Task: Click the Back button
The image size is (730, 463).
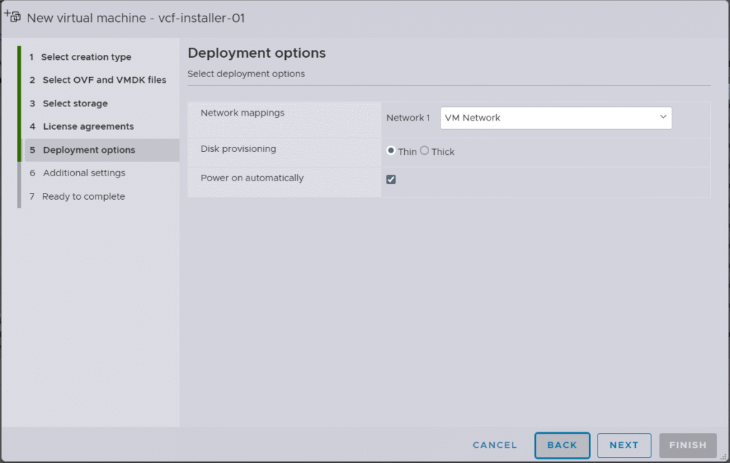Action: [x=562, y=445]
